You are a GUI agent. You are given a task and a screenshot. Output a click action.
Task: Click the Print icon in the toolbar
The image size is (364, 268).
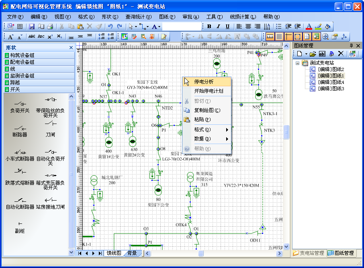50,26
